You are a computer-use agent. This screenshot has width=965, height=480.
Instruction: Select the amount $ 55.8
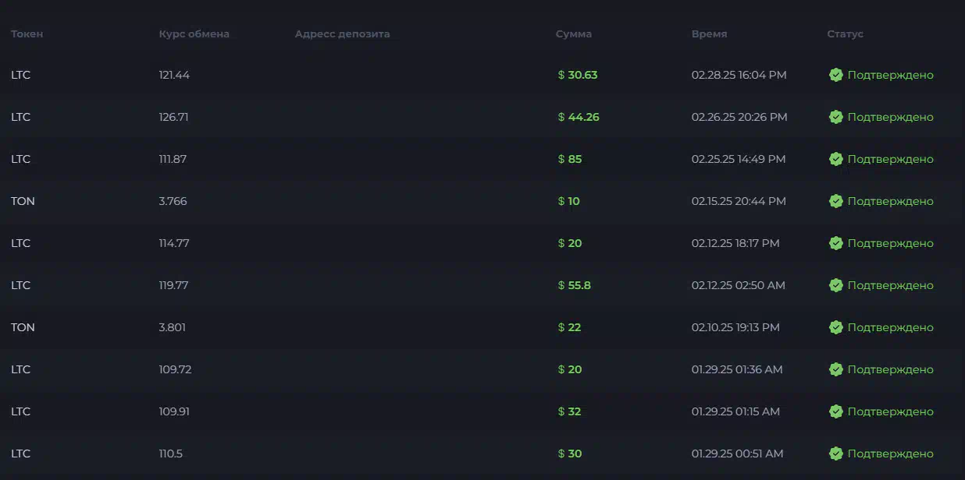(x=575, y=285)
